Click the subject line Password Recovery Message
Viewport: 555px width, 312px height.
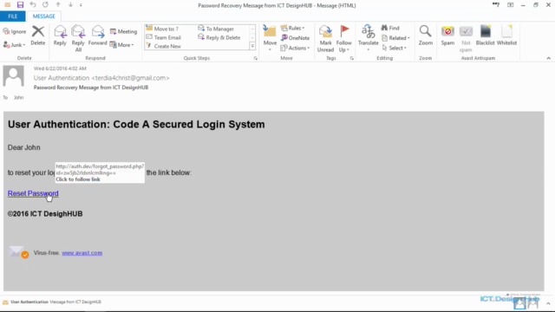click(x=91, y=88)
